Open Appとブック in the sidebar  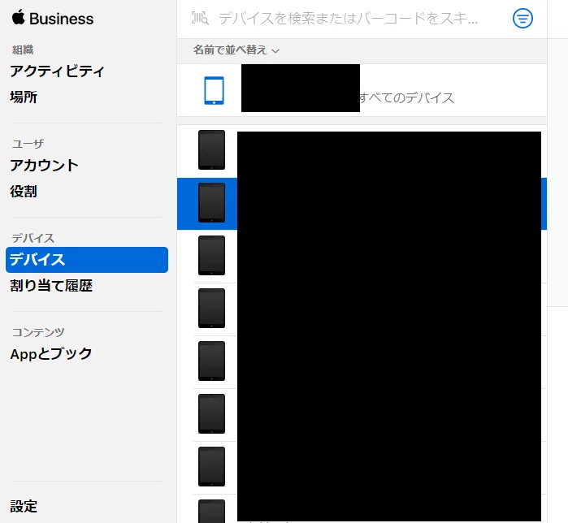(x=51, y=354)
